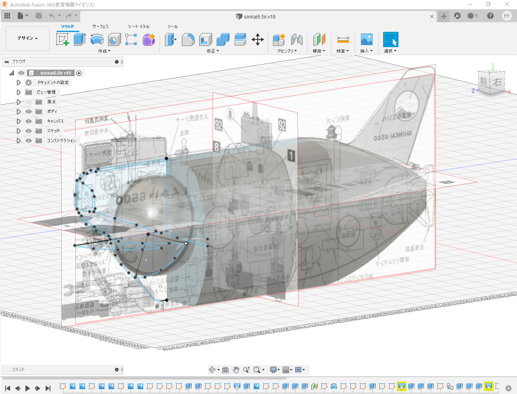Select the Extrude tool
The width and height of the screenshot is (517, 394).
[79, 39]
